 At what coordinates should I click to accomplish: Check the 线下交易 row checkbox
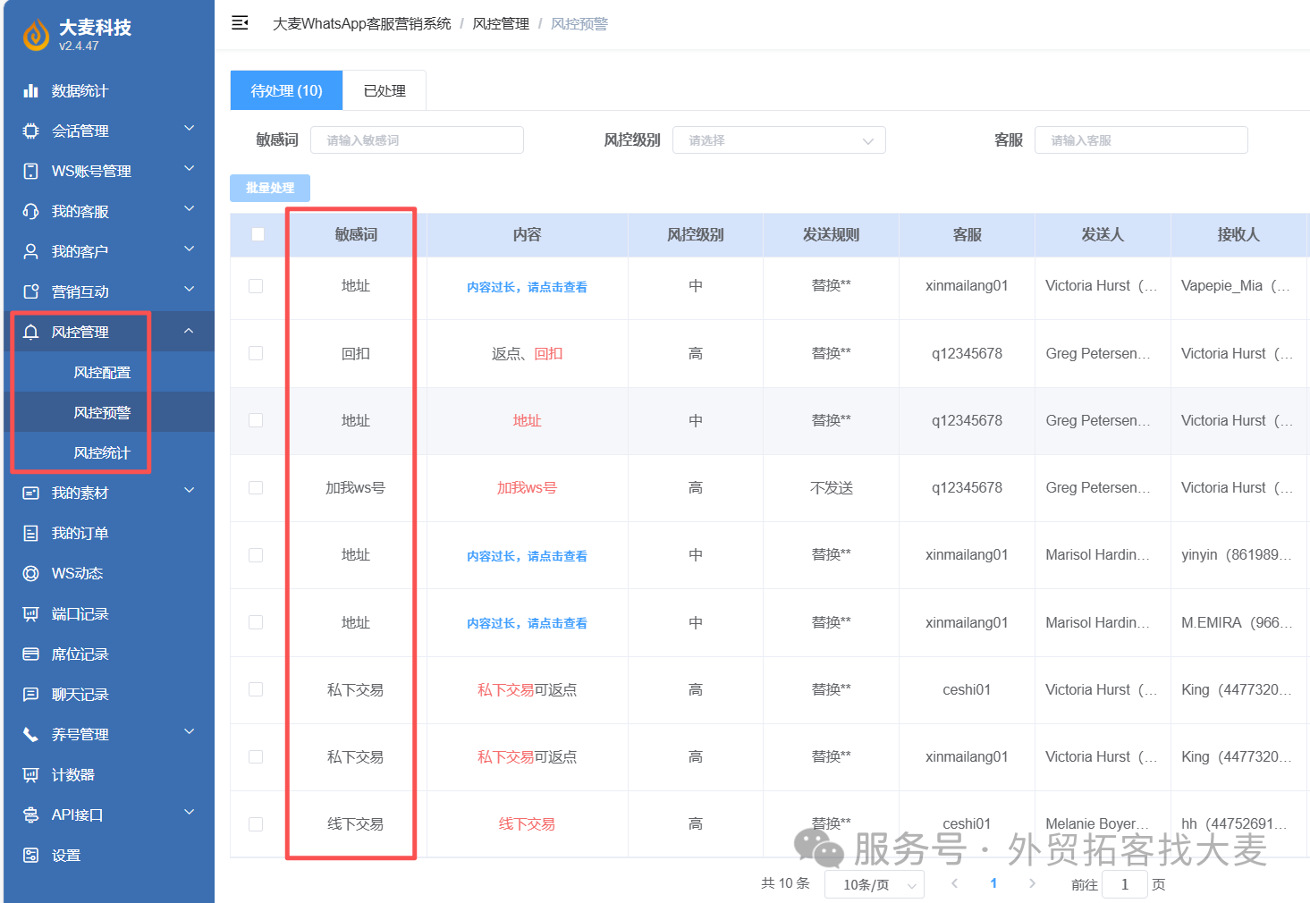pyautogui.click(x=256, y=823)
